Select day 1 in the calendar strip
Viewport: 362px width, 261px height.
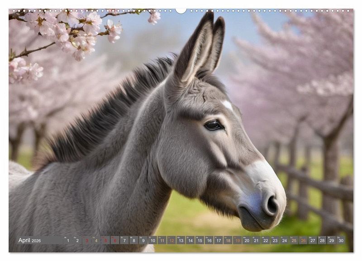(68, 241)
